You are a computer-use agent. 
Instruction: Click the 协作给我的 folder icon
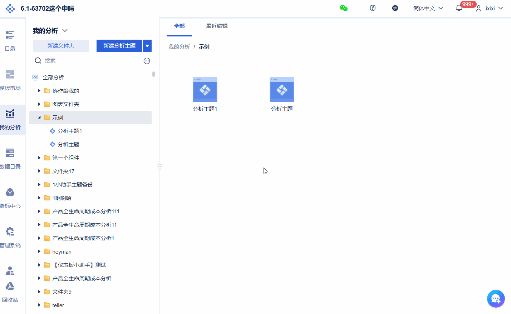point(47,91)
